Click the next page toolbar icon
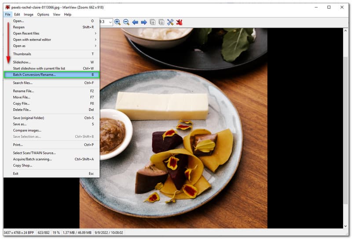This screenshot has height=239, width=352. tap(161, 22)
